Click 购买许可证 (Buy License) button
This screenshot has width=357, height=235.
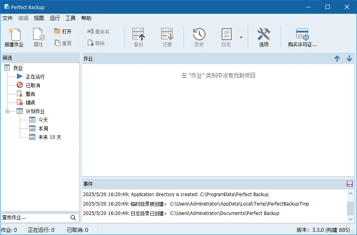(x=302, y=38)
